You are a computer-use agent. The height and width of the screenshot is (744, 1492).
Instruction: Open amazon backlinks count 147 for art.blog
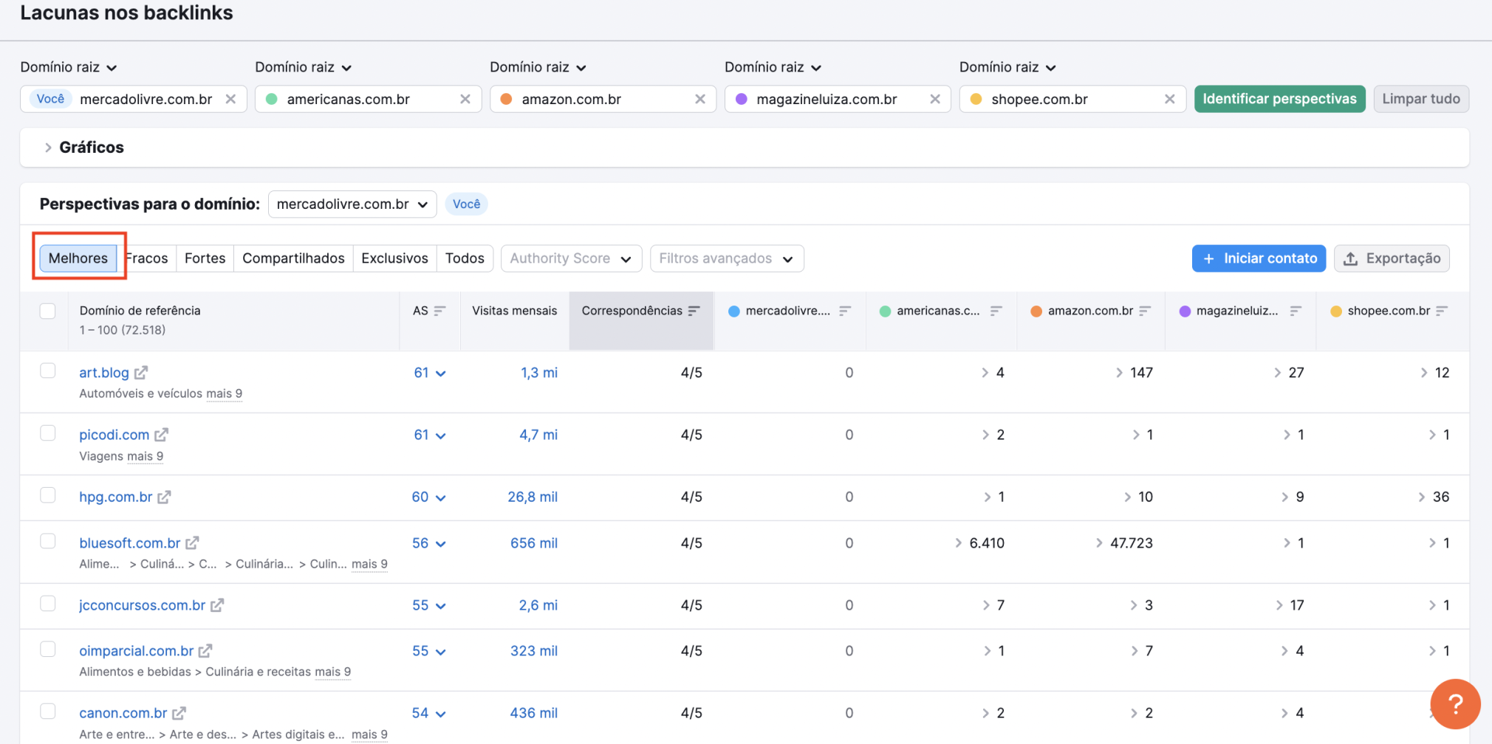1135,373
